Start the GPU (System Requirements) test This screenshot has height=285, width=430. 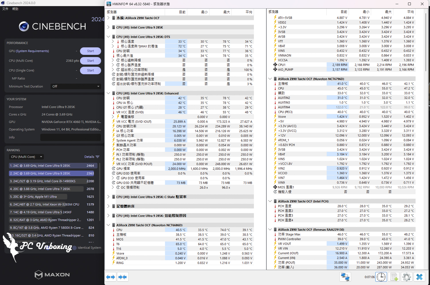coord(90,51)
